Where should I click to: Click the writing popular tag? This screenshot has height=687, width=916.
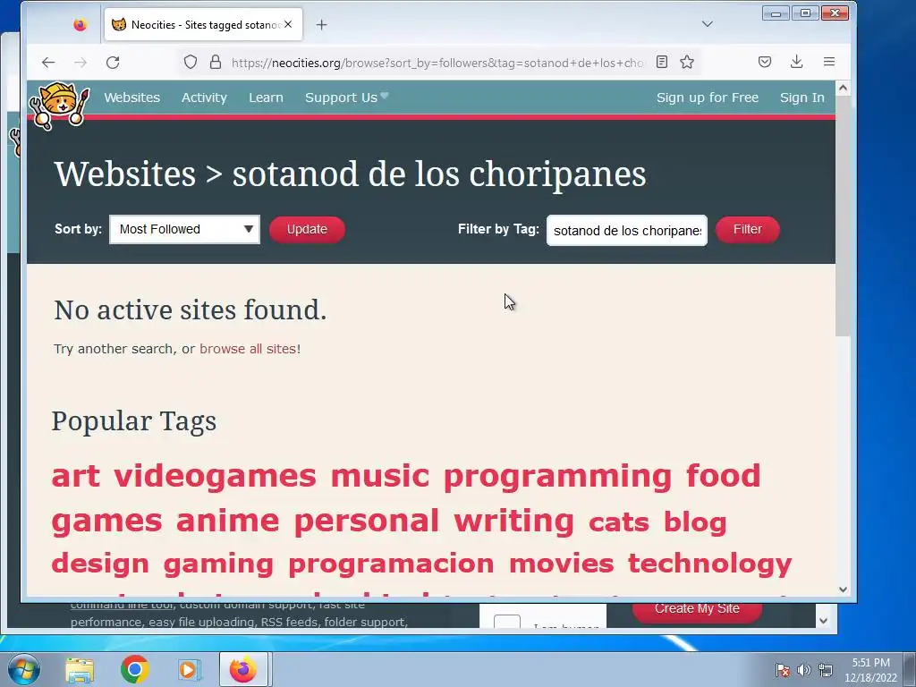pos(514,521)
